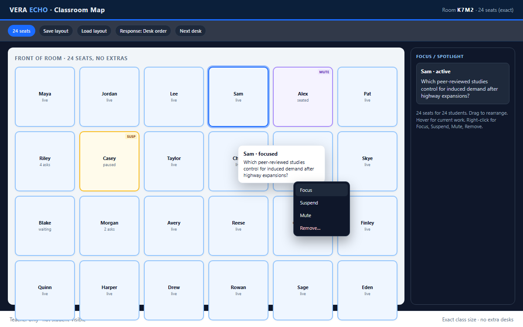Select Eden's desk card
523x327 pixels.
coord(367,290)
